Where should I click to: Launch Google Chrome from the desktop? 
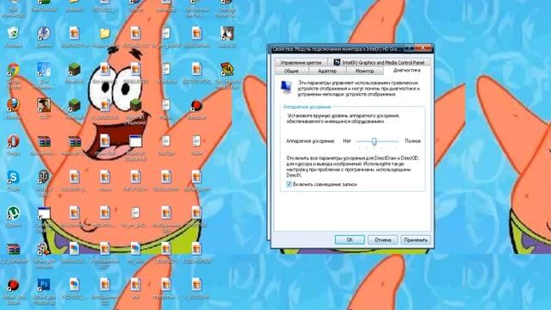coord(14,70)
